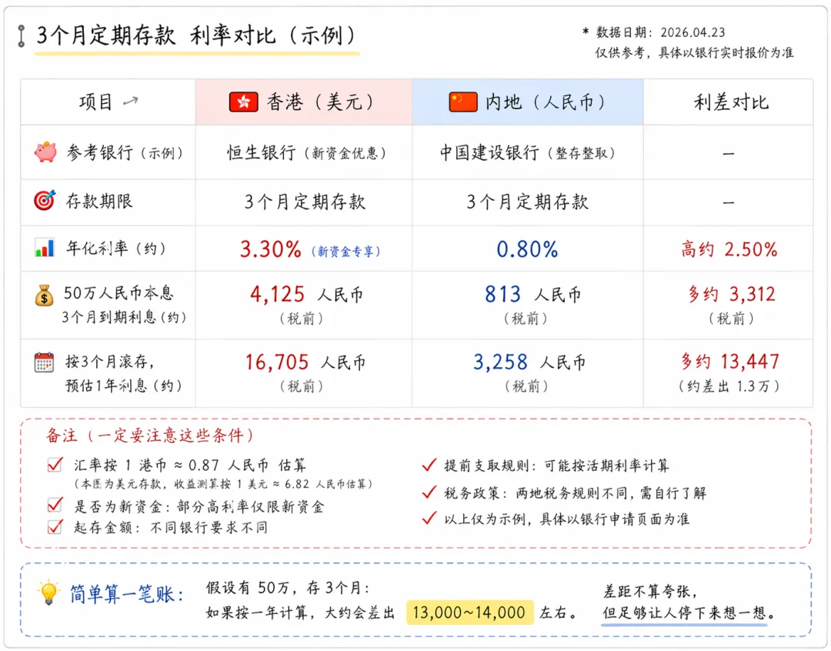Click the Hong Kong flag icon
The image size is (831, 651).
pos(243,102)
